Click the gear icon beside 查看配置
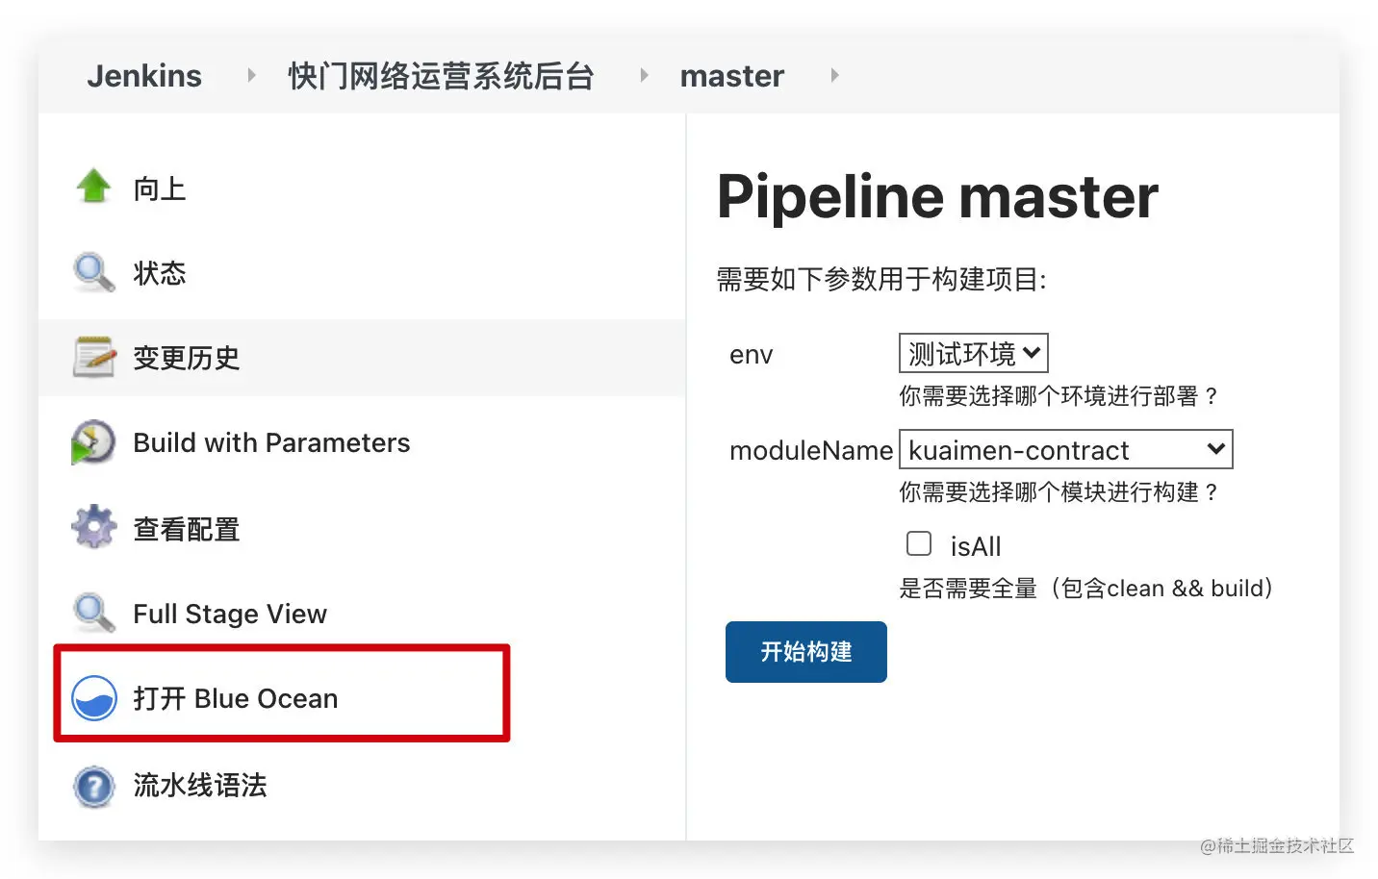The image size is (1378, 879). coord(93,527)
